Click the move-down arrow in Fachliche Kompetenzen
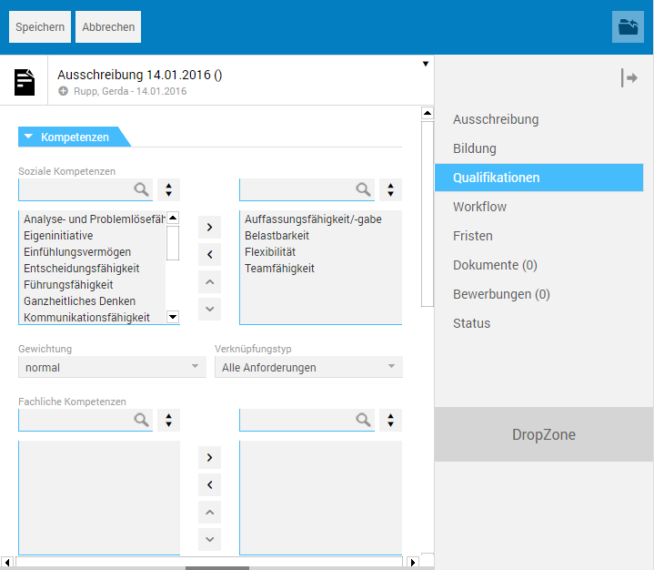The height and width of the screenshot is (570, 654). tap(209, 540)
